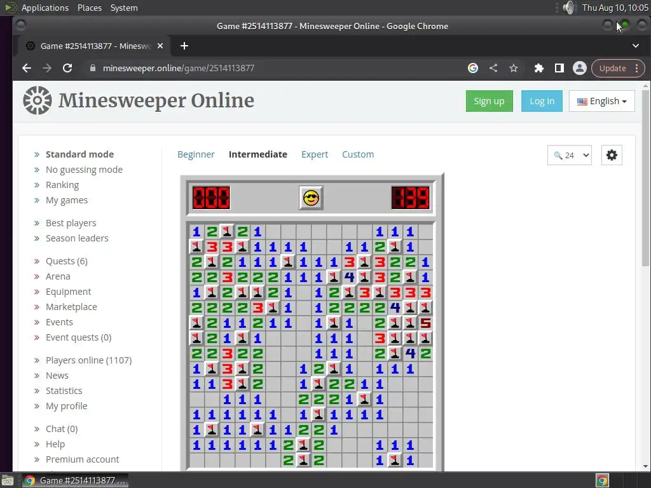Open the Chrome profile avatar
Screen dimensions: 651x488
pyautogui.click(x=580, y=68)
